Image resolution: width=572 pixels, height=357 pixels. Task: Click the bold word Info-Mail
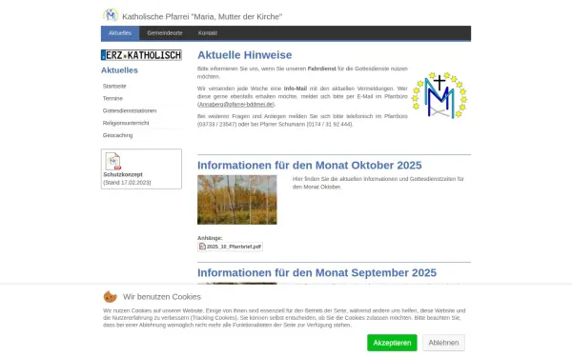point(296,89)
